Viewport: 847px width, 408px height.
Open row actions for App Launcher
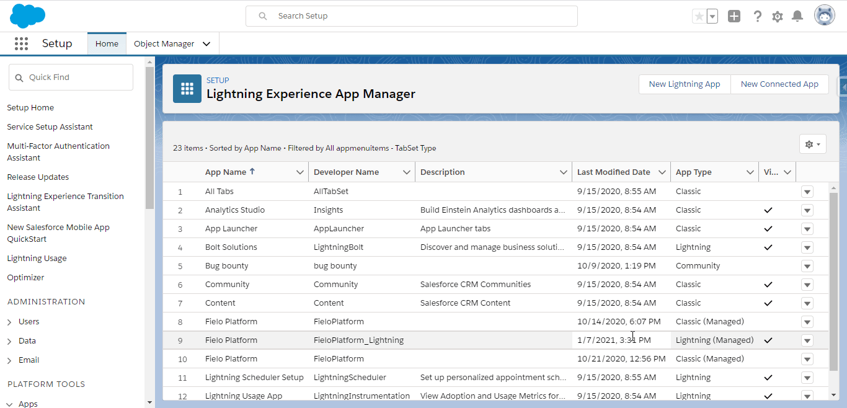(807, 229)
